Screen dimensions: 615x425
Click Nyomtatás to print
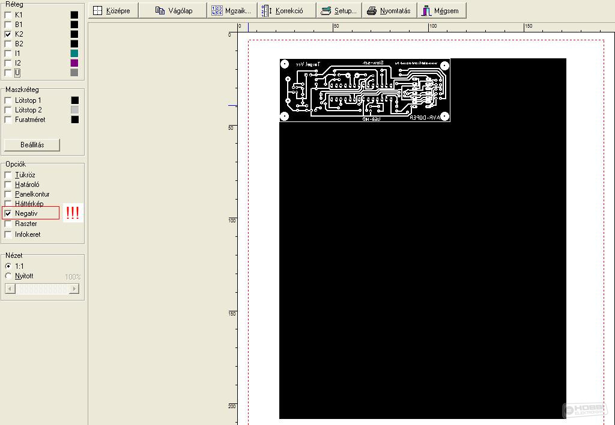click(389, 11)
